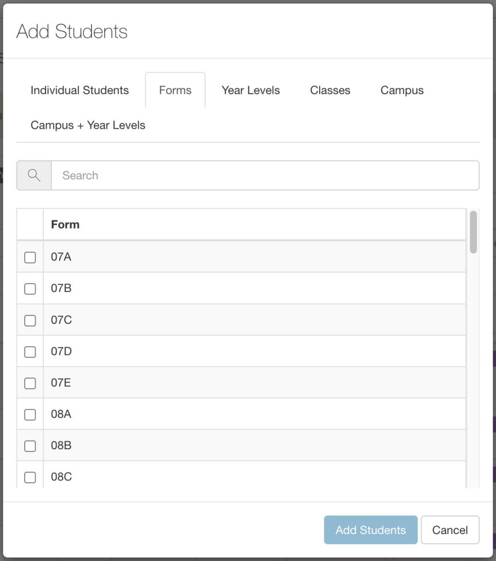This screenshot has width=496, height=561.
Task: Select the Campus tab
Action: tap(402, 90)
